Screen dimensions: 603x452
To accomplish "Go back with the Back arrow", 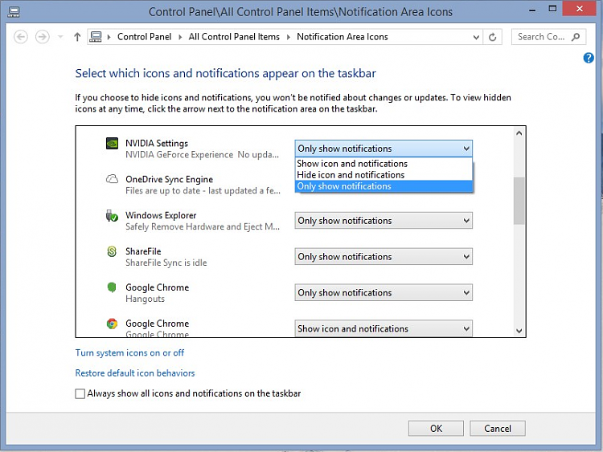I will 21,37.
